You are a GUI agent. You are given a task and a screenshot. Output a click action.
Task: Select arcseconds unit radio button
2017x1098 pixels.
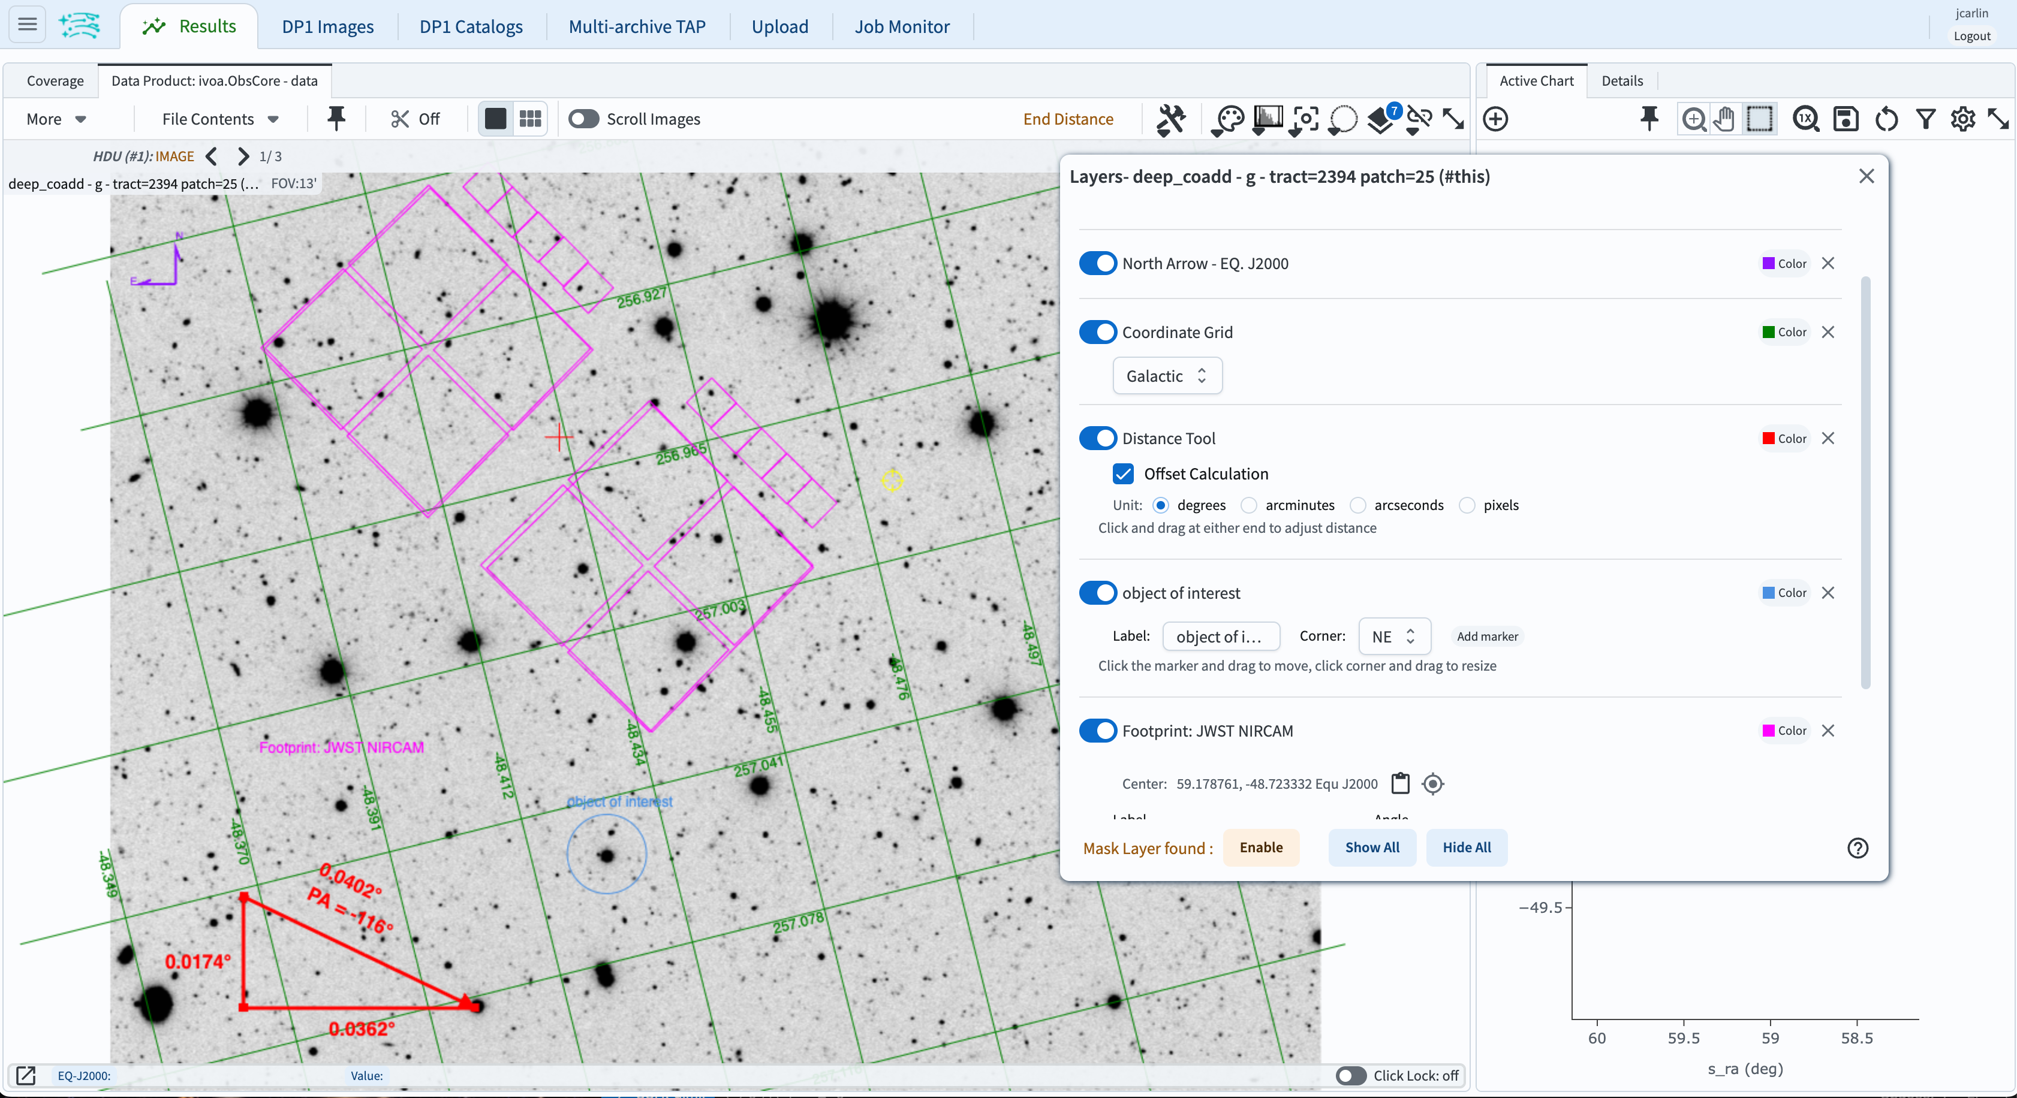click(1357, 506)
